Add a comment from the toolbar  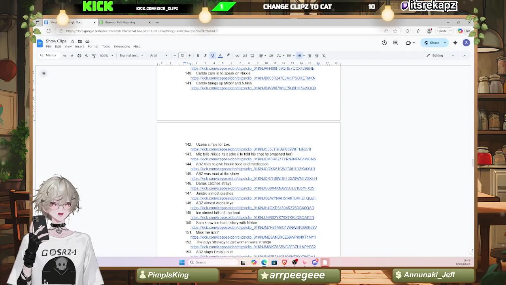[245, 55]
